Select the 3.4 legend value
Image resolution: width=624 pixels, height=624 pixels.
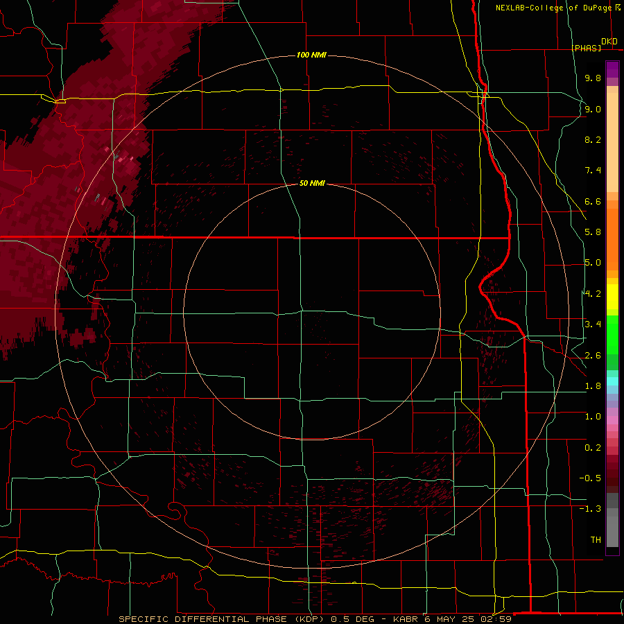point(593,324)
